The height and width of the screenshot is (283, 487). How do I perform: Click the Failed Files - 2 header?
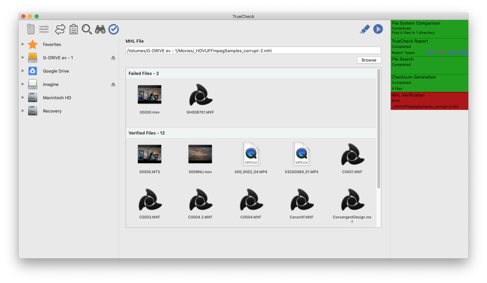(251, 73)
